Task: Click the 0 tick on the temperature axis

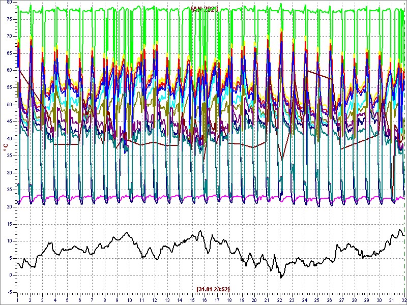Action: pyautogui.click(x=10, y=275)
